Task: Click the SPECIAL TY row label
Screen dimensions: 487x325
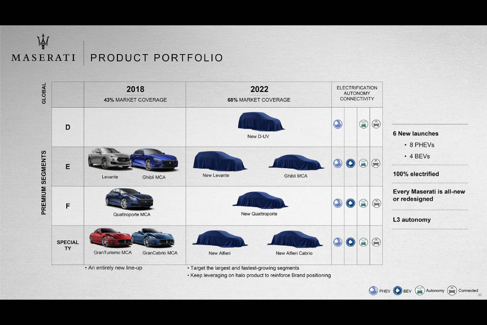Action: click(68, 245)
